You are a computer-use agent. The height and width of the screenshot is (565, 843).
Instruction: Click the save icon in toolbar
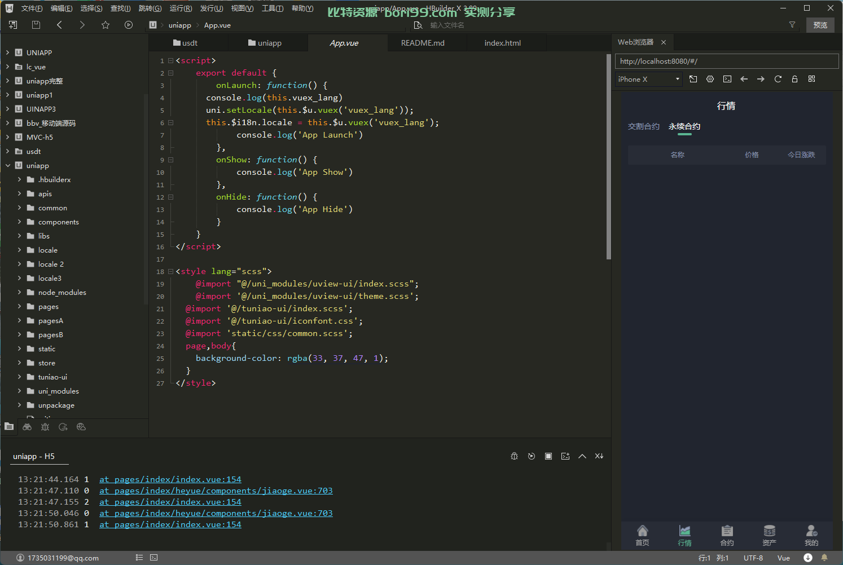[36, 25]
